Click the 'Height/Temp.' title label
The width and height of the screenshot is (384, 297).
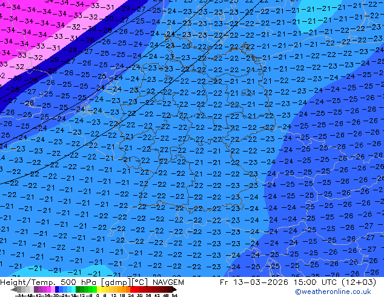[28, 282]
